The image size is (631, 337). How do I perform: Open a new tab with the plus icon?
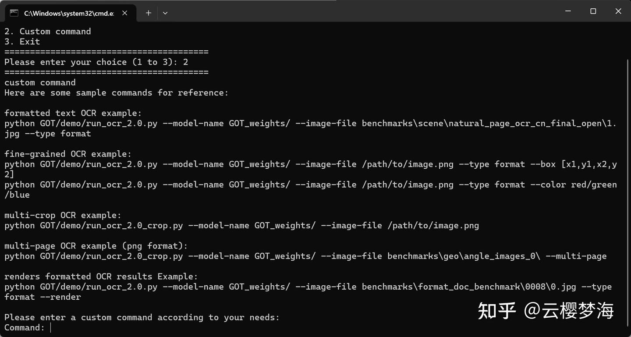[x=149, y=13]
